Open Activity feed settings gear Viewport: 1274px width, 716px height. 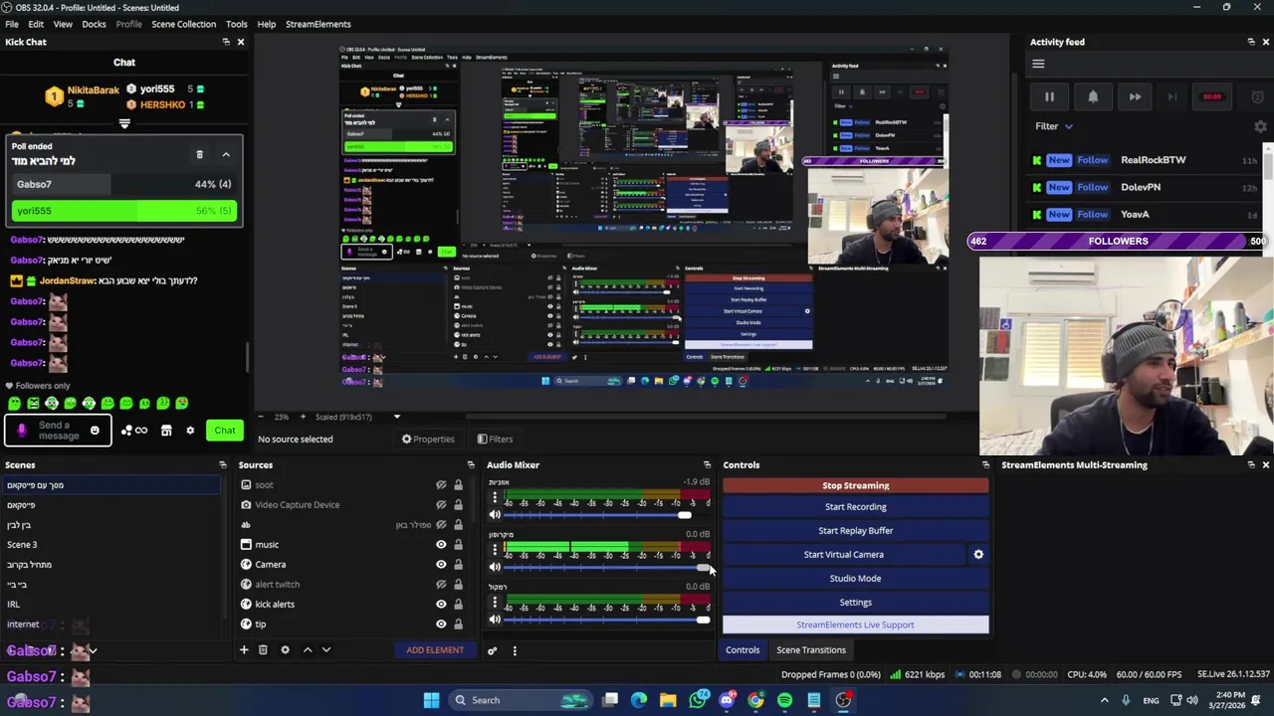pyautogui.click(x=1260, y=126)
